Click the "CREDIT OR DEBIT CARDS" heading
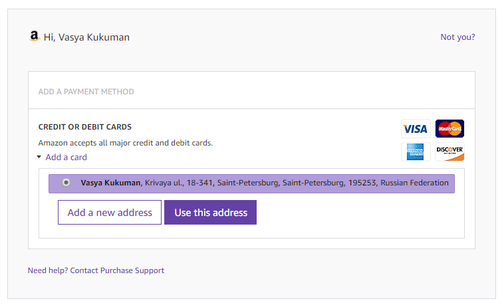 click(x=85, y=127)
